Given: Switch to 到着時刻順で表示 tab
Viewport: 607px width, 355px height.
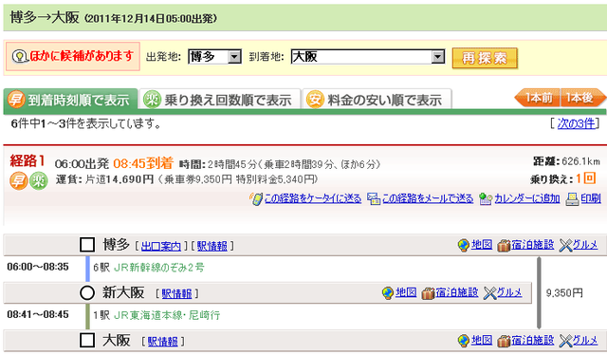Looking at the screenshot, I should coord(70,100).
